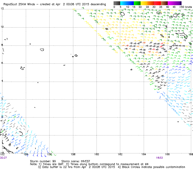Click the longitude label '162' on the bottom axis
The height and width of the screenshot is (169, 193).
[120, 154]
